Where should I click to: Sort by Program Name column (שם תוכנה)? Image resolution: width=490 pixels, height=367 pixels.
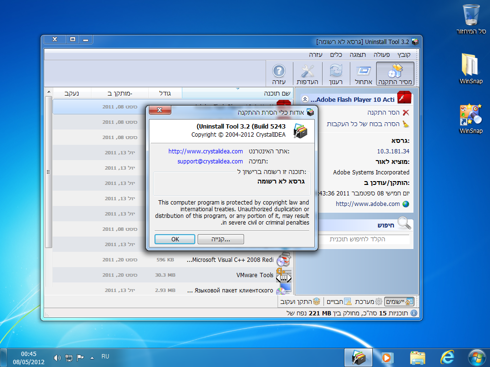point(237,93)
